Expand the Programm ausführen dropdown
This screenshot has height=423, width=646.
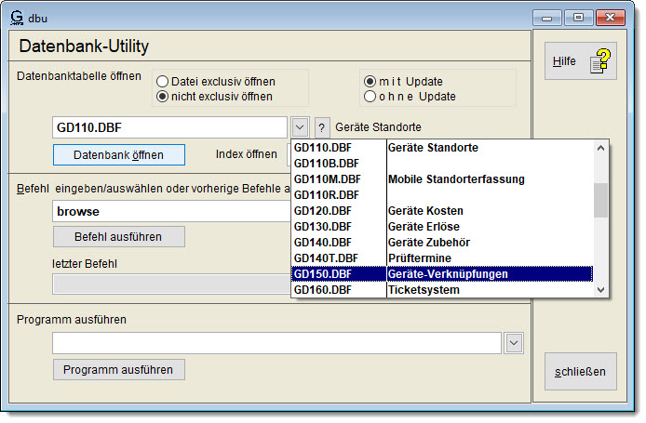515,343
